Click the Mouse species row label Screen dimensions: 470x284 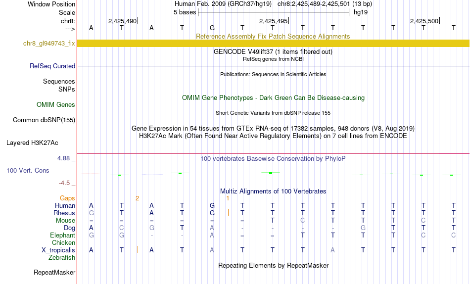[x=65, y=221]
